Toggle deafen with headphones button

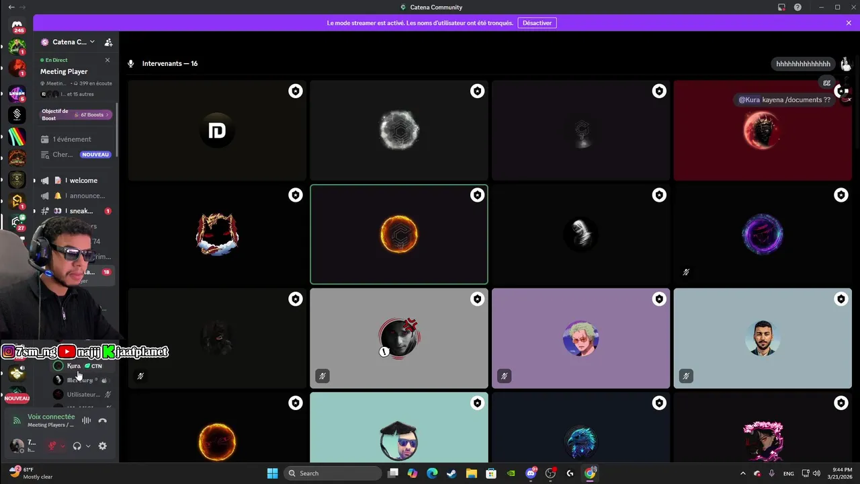point(77,446)
